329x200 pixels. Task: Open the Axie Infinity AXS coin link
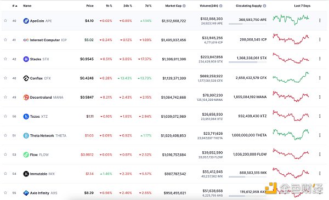(43, 193)
